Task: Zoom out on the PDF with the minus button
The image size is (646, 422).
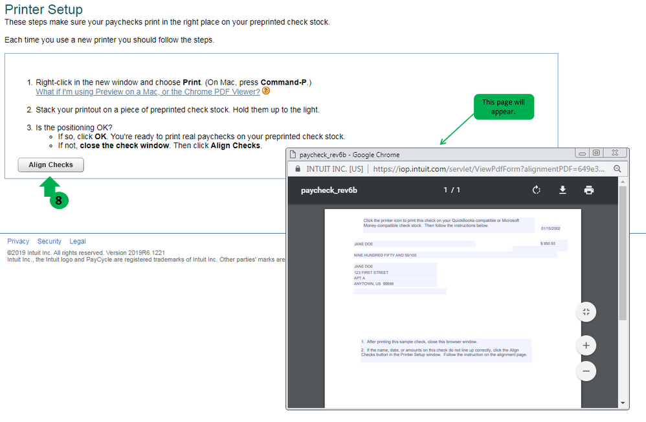Action: [x=586, y=371]
